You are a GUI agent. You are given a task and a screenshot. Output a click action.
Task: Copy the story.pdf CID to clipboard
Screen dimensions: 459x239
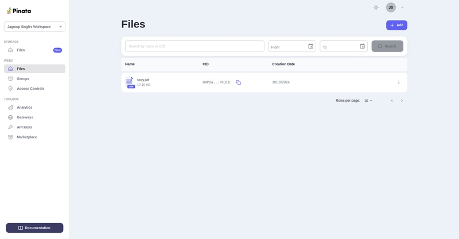[x=238, y=82]
